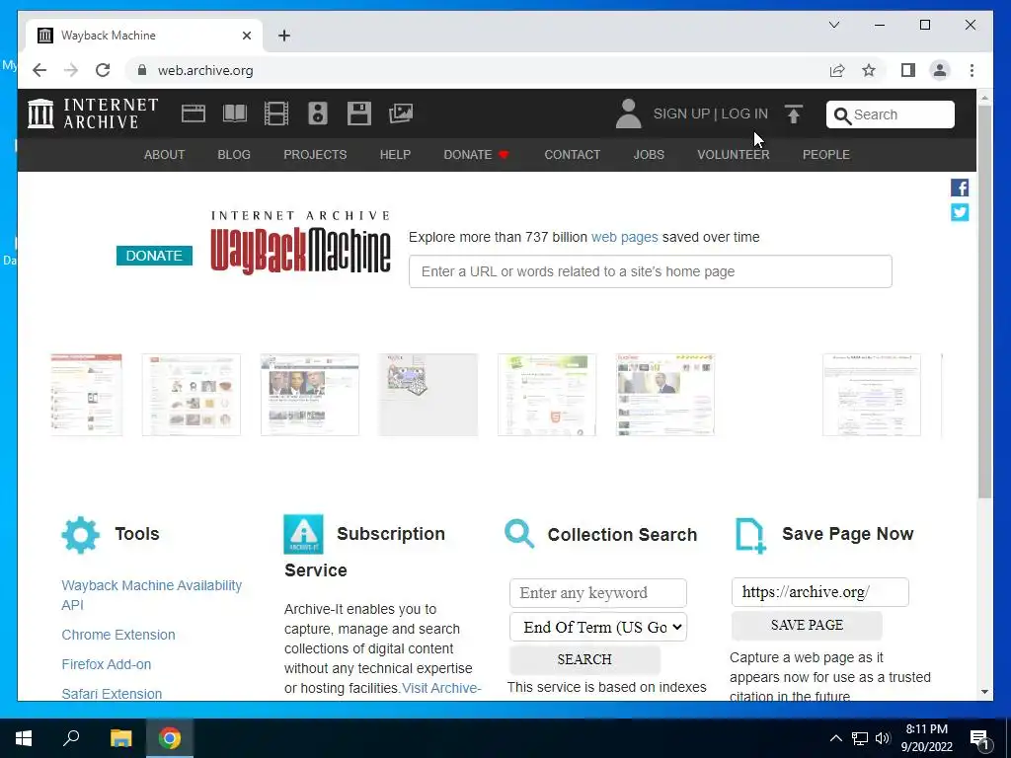Viewport: 1011px width, 758px height.
Task: Open the Texts (book) icon
Action: pyautogui.click(x=235, y=114)
